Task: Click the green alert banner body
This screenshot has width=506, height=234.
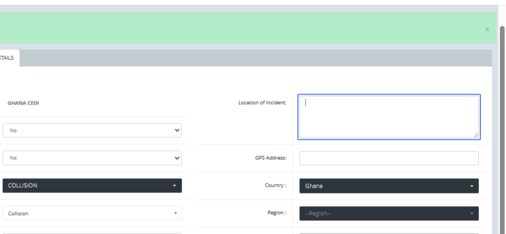Action: (245, 28)
